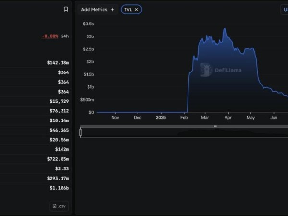Click the bookmark icon
This screenshot has width=288, height=216.
(x=66, y=9)
